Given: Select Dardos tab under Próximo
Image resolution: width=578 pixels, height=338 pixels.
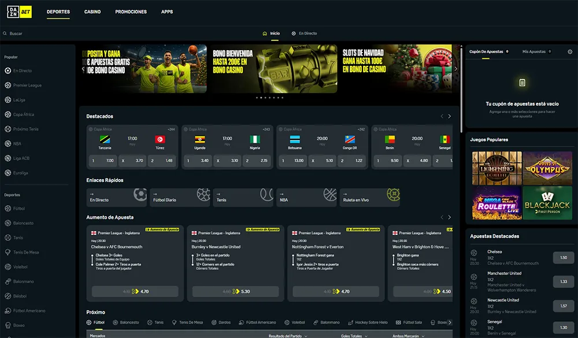Looking at the screenshot, I should pos(221,322).
